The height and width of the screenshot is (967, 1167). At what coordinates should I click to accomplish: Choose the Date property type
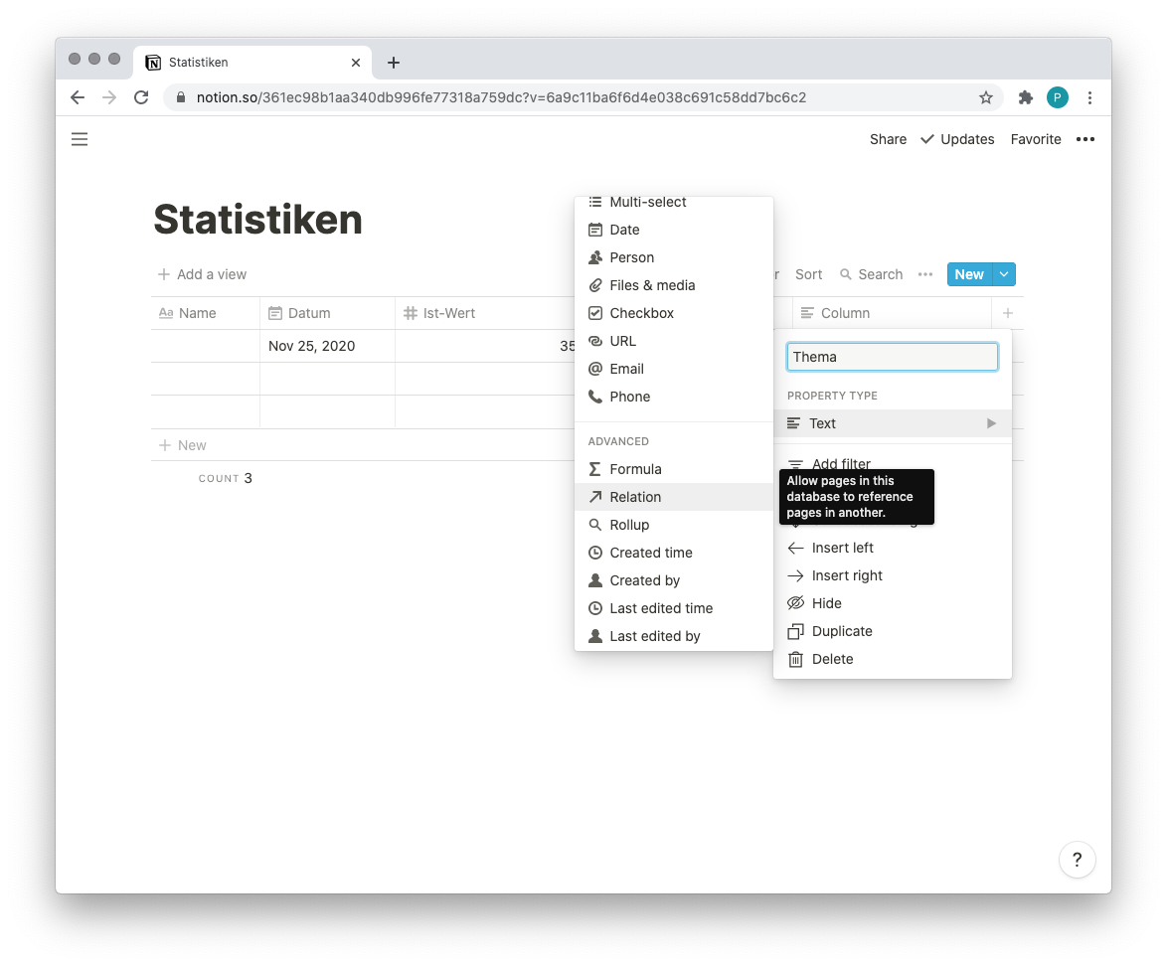tap(674, 230)
